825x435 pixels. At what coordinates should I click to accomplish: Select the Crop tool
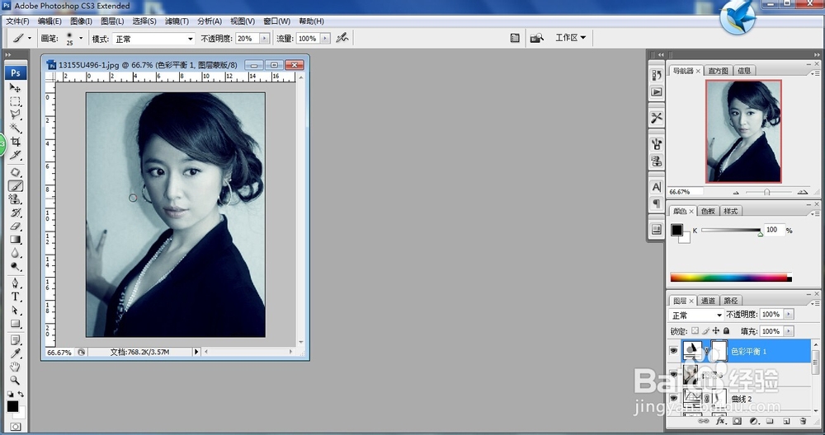(15, 142)
